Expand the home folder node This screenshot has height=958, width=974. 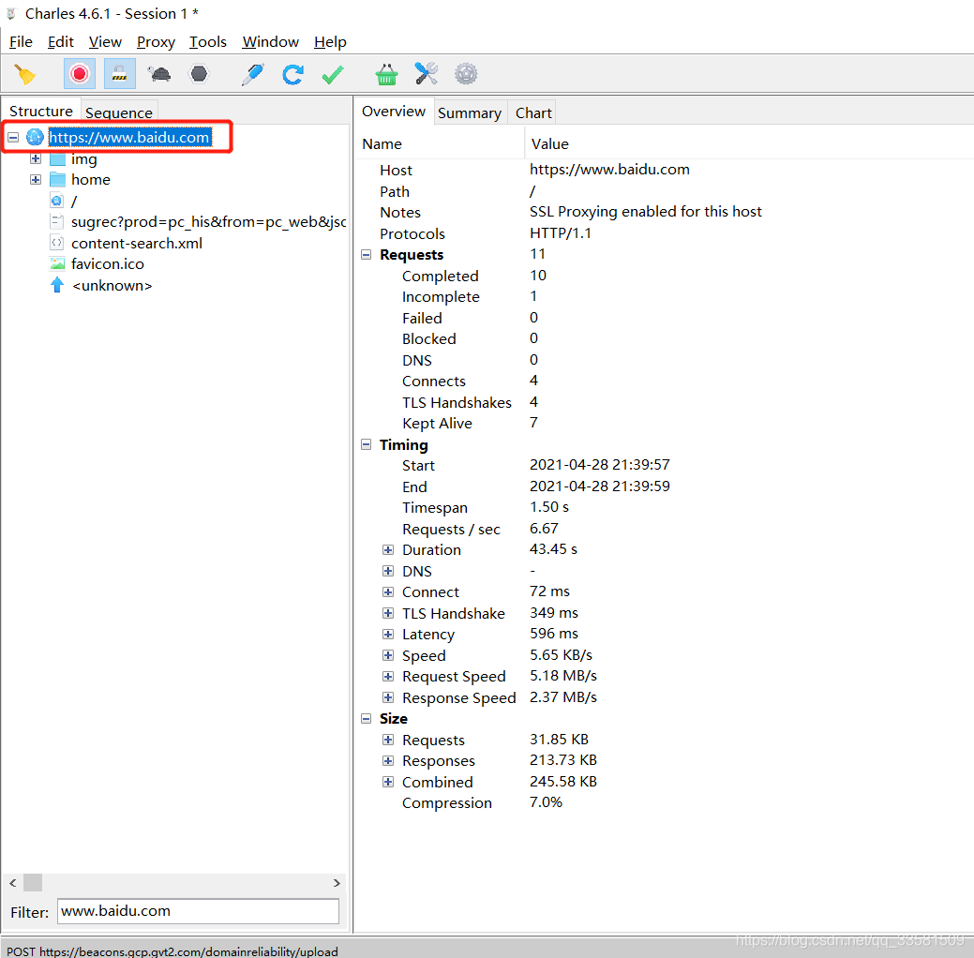(36, 180)
